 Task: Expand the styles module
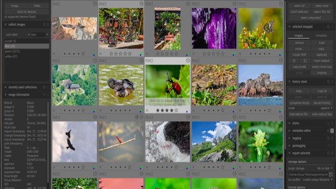pos(289,123)
